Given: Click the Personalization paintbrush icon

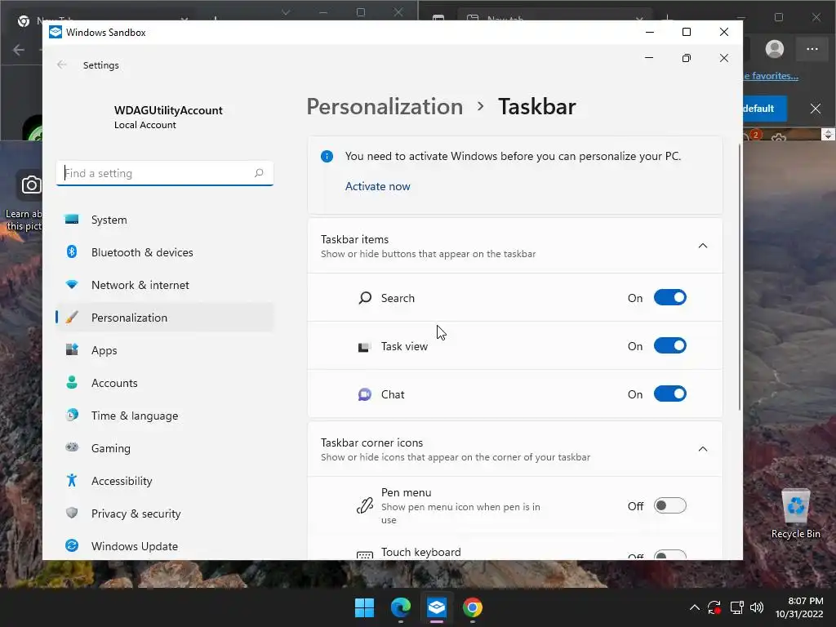Looking at the screenshot, I should coord(72,318).
